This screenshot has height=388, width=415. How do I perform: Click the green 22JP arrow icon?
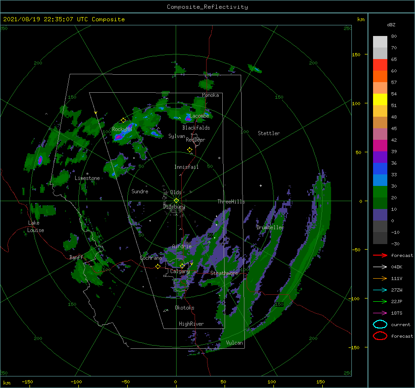(x=380, y=301)
